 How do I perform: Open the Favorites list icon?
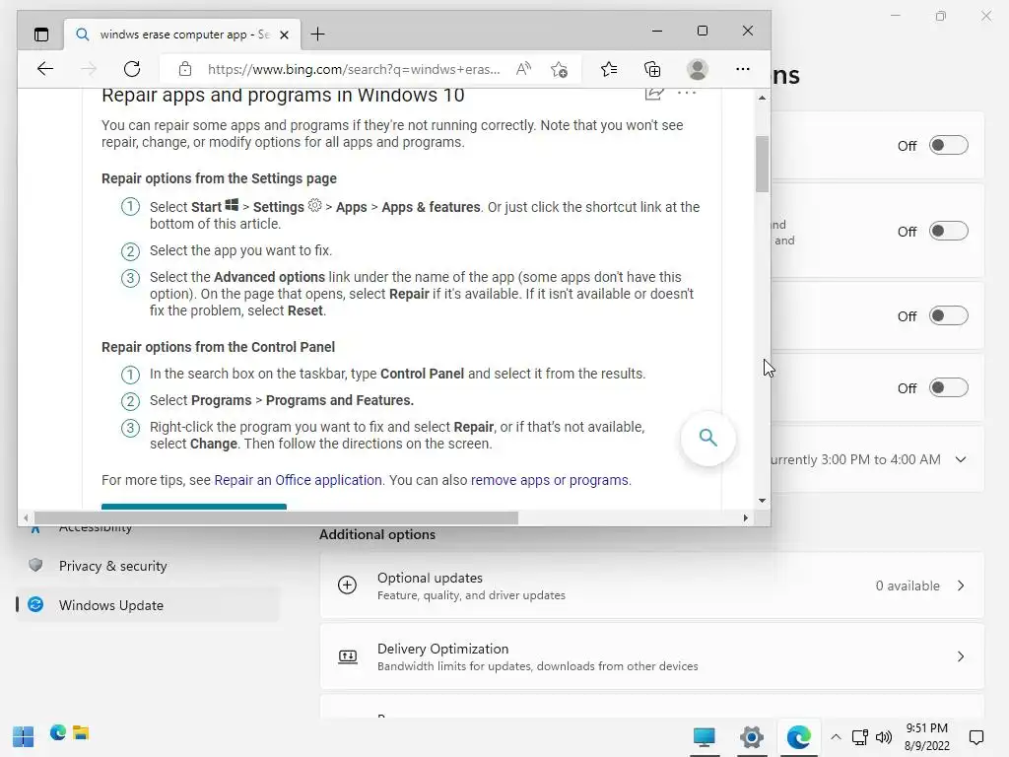click(x=609, y=69)
